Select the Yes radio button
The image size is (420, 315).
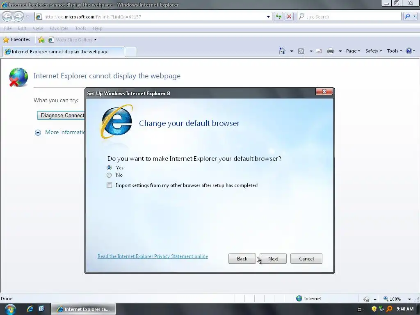tap(109, 168)
